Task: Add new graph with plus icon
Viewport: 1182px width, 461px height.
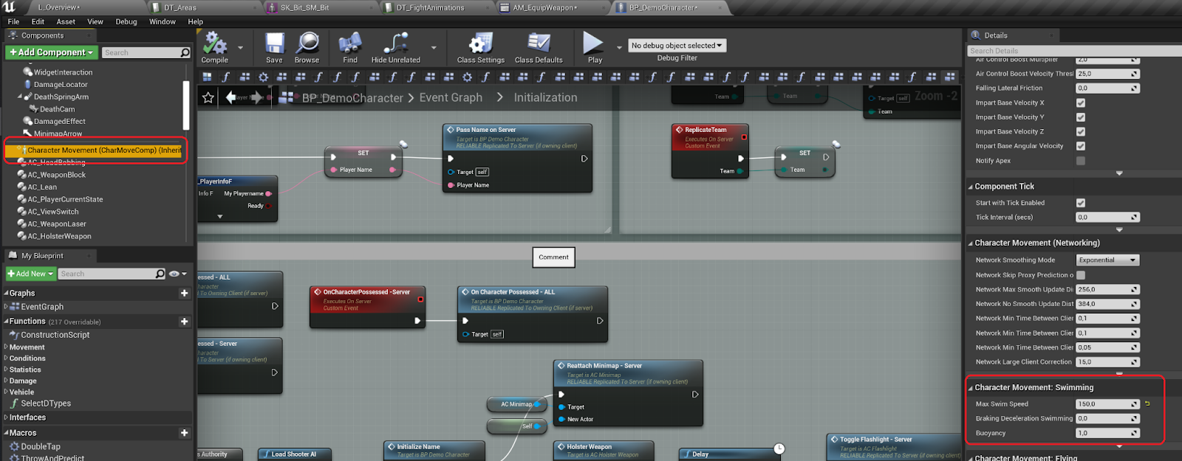Action: coord(185,293)
